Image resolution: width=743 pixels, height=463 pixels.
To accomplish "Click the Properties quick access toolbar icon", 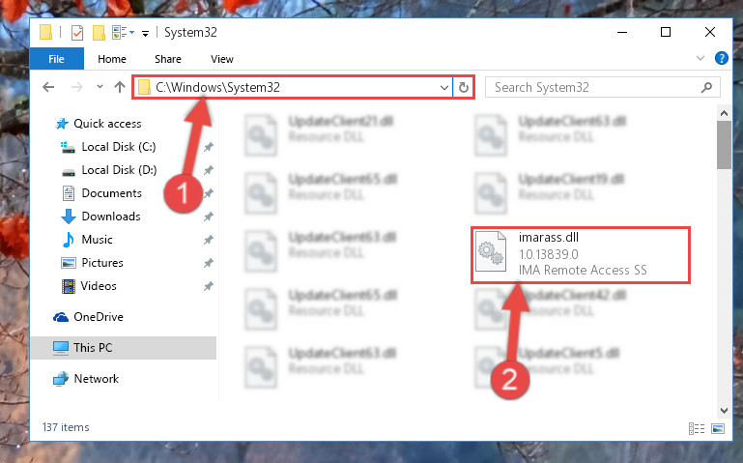I will tap(77, 33).
